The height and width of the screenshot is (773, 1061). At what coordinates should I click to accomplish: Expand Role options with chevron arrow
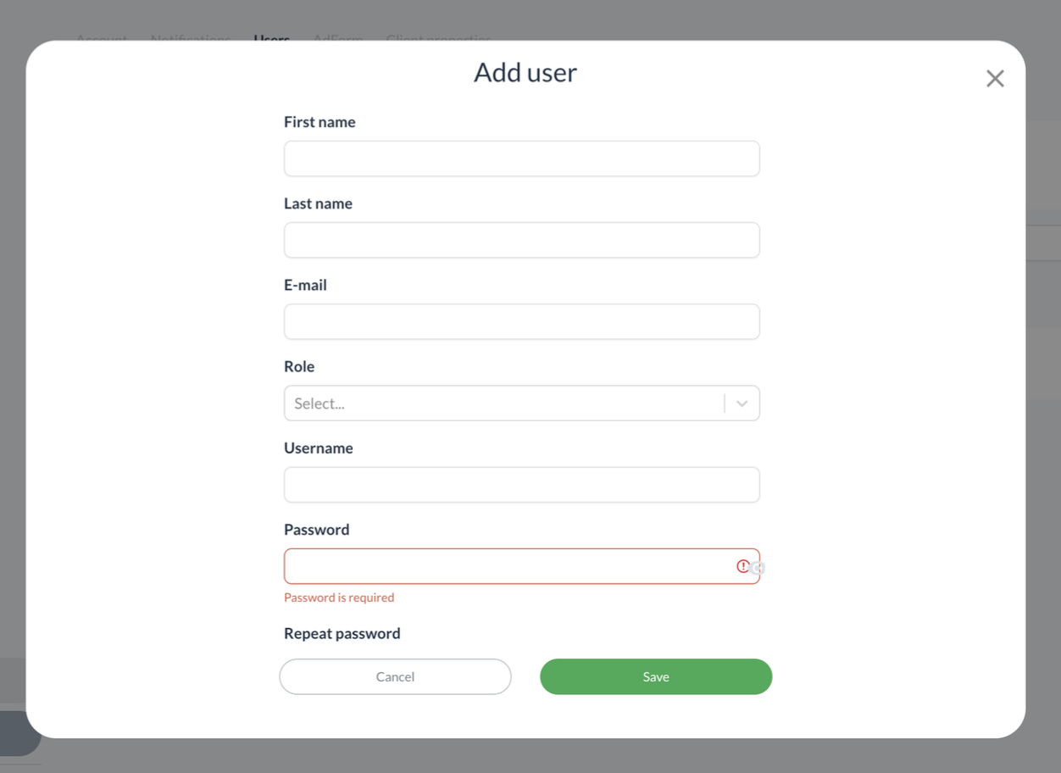(742, 403)
